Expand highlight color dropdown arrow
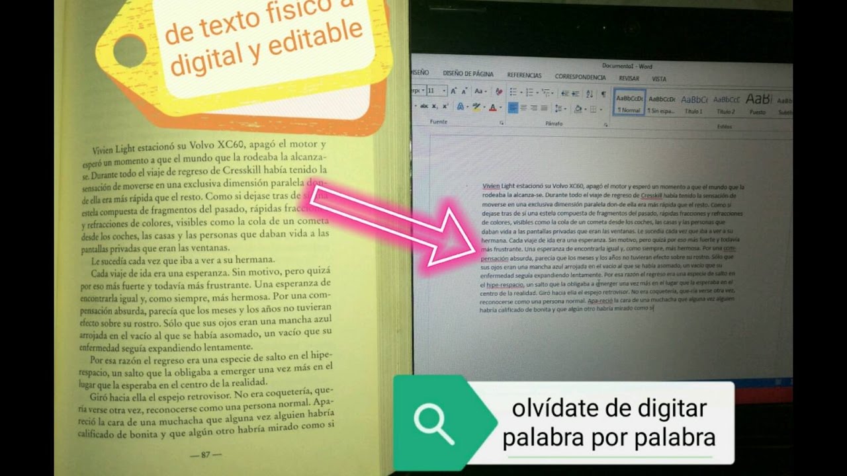 click(484, 107)
